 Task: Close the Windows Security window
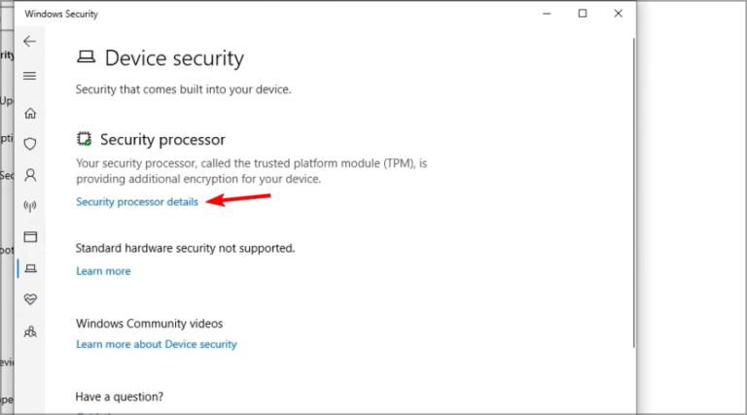[x=618, y=14]
